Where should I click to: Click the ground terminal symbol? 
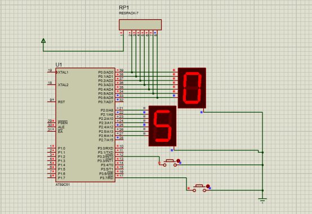click(x=262, y=200)
